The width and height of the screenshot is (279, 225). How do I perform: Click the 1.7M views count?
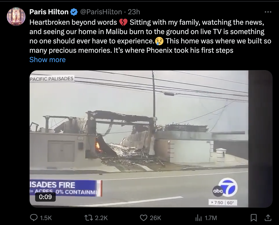[x=211, y=218]
